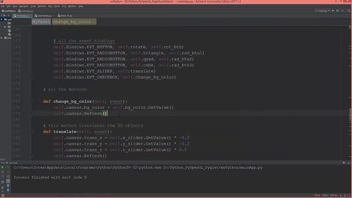Toggle soft-wrap icon in Run panel
Image resolution: width=352 pixels, height=198 pixels.
point(8,177)
